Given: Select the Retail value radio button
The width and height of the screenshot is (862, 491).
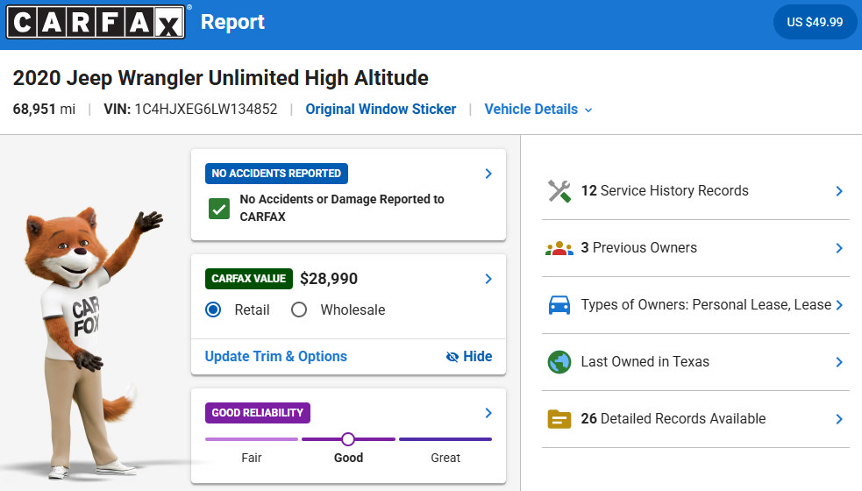Looking at the screenshot, I should (213, 310).
